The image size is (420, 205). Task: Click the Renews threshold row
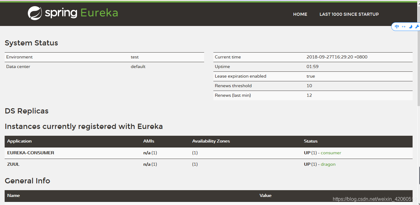313,86
